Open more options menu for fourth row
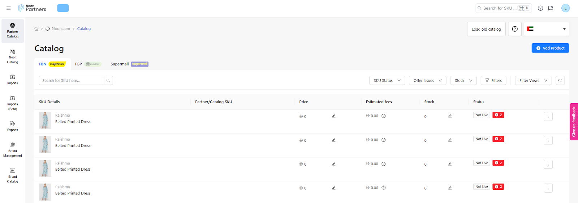Viewport: 578px width, 203px height. tap(548, 188)
